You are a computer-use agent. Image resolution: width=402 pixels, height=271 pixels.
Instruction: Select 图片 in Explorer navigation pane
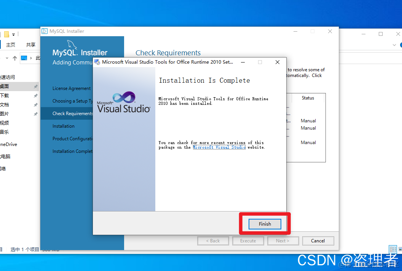pyautogui.click(x=4, y=114)
